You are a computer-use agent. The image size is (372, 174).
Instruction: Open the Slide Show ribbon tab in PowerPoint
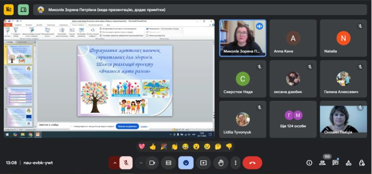pyautogui.click(x=78, y=25)
